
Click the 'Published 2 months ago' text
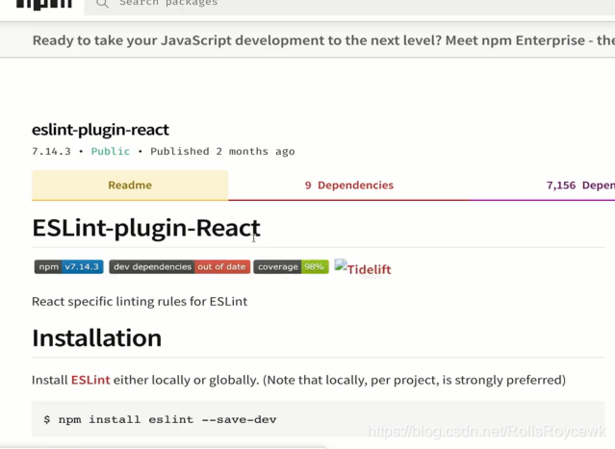pyautogui.click(x=222, y=152)
